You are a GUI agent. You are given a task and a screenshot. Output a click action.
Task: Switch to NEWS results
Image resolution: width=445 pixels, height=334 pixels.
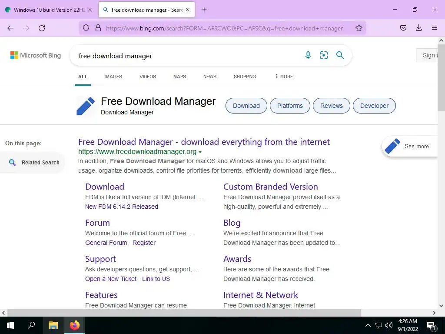[x=210, y=77]
